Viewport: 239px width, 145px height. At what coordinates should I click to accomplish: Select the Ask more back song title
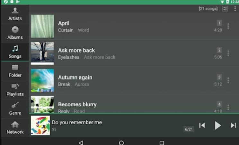76,50
